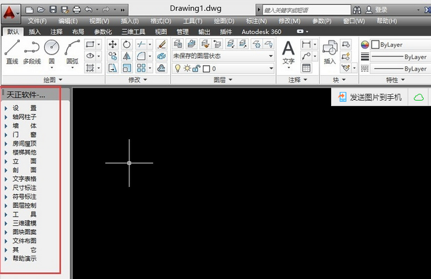Image resolution: width=431 pixels, height=279 pixels.
Task: Toggle the layer lock padlock icon
Action: coord(196,69)
